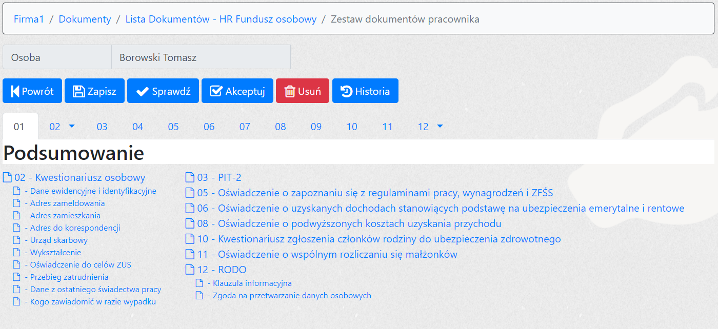Viewport: 718px width, 329px height.
Task: Expand the dropdown arrow on tab 12
Action: coord(440,126)
